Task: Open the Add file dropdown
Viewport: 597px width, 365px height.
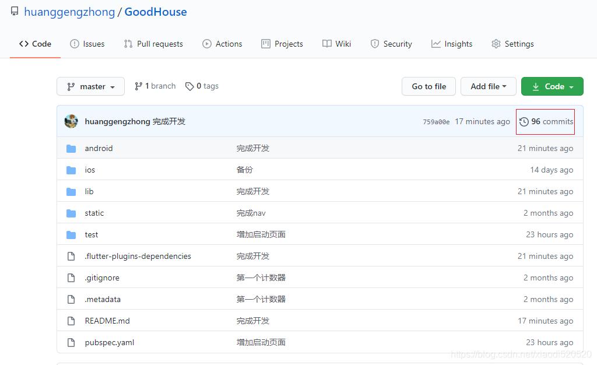Action: (x=489, y=86)
